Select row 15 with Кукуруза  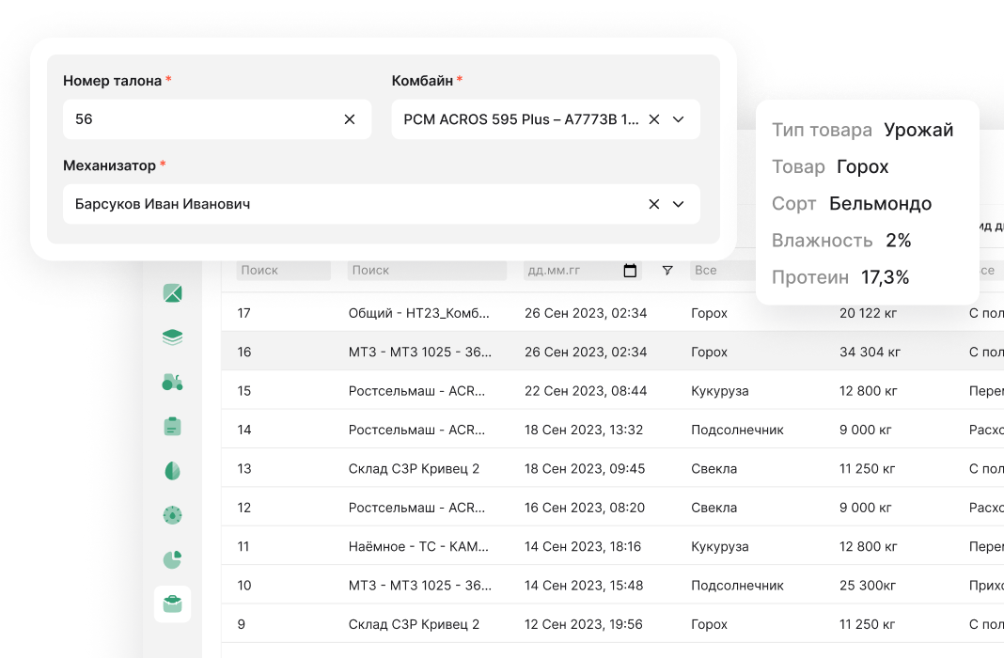[719, 391]
